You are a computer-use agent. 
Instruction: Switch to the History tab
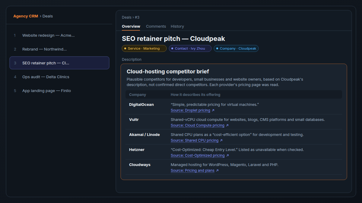tap(177, 26)
